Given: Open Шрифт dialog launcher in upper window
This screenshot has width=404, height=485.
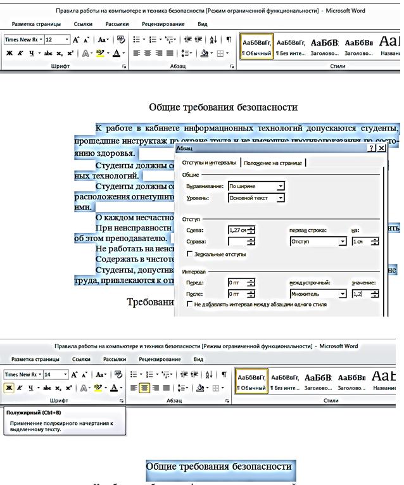Looking at the screenshot, I should click(123, 66).
